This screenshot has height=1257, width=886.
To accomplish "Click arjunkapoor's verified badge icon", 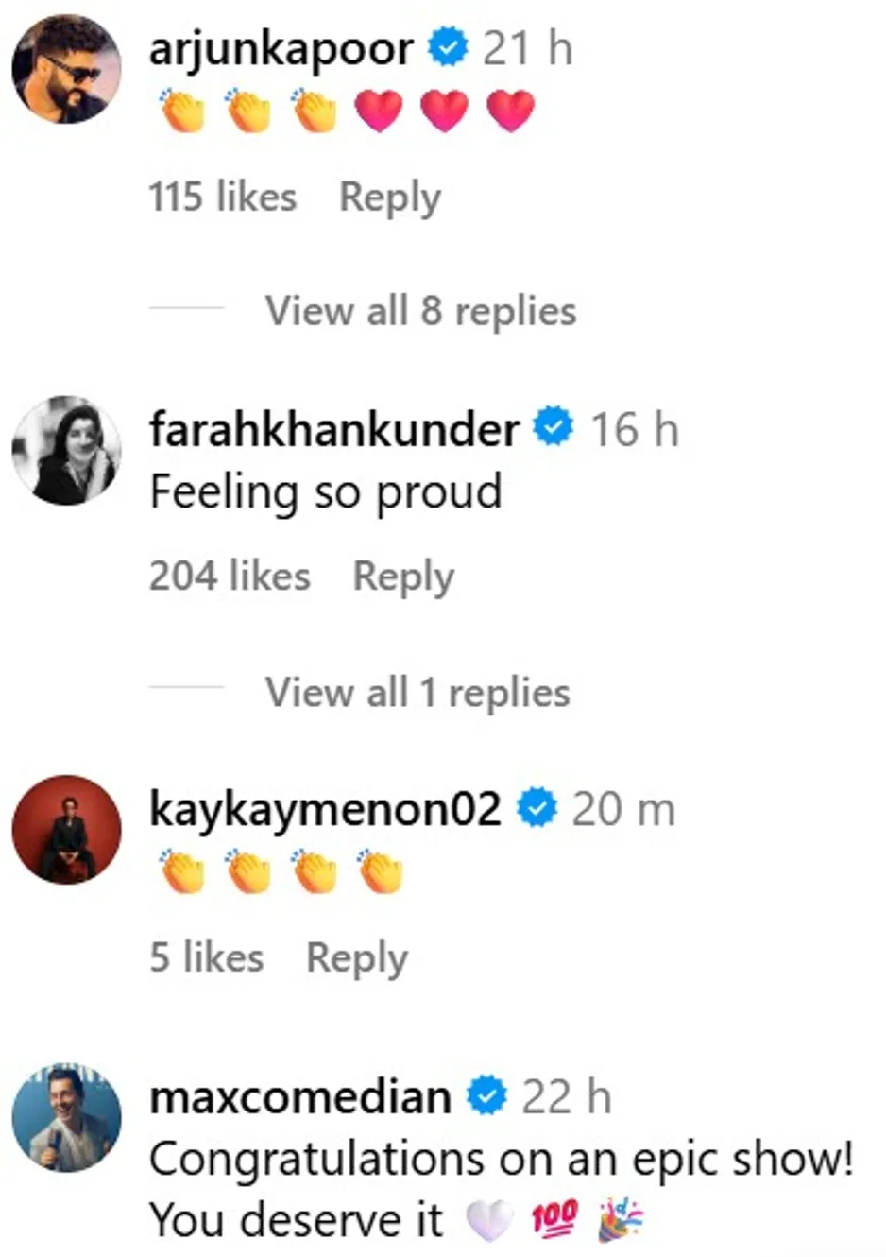I will (x=448, y=47).
